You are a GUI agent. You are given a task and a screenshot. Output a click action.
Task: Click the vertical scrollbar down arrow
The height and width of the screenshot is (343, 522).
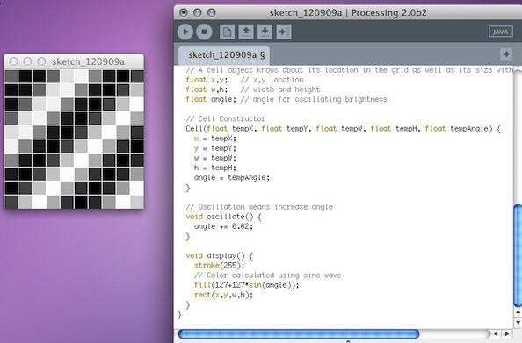(x=518, y=323)
